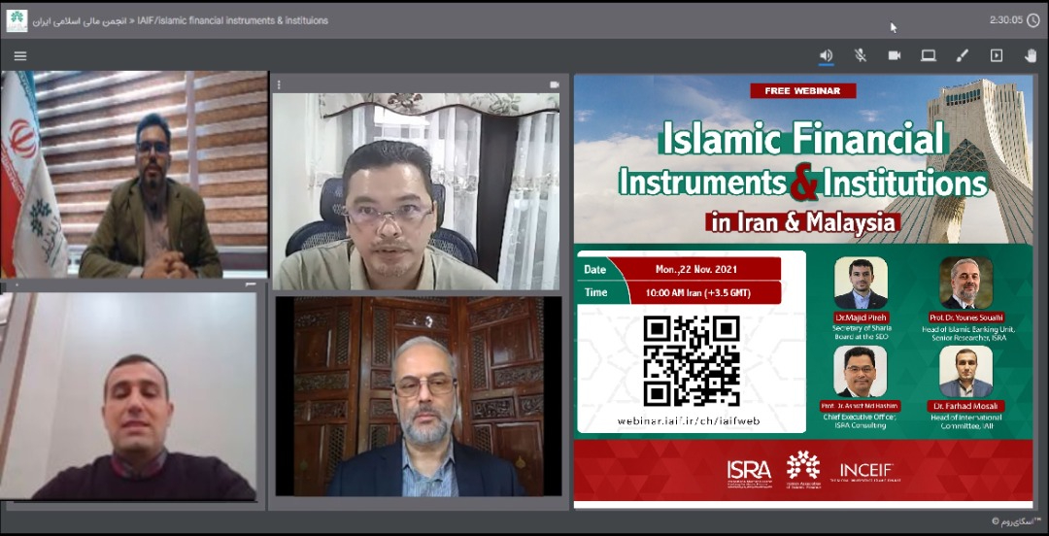Click the IAIF association logo
The width and height of the screenshot is (1049, 536).
17,20
